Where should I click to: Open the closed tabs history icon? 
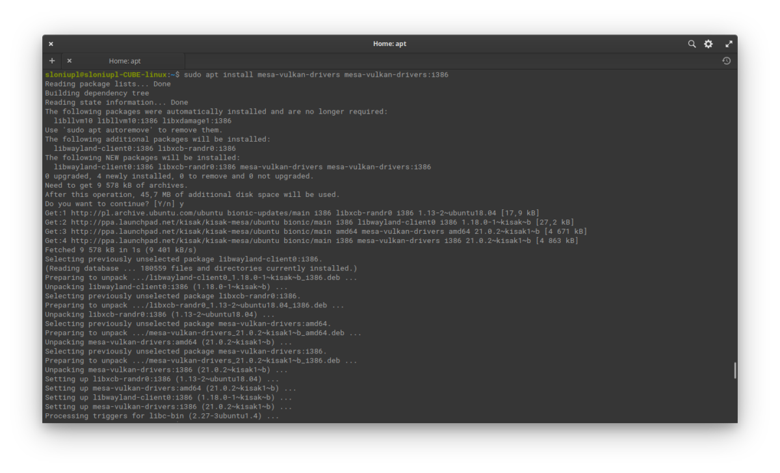(726, 61)
